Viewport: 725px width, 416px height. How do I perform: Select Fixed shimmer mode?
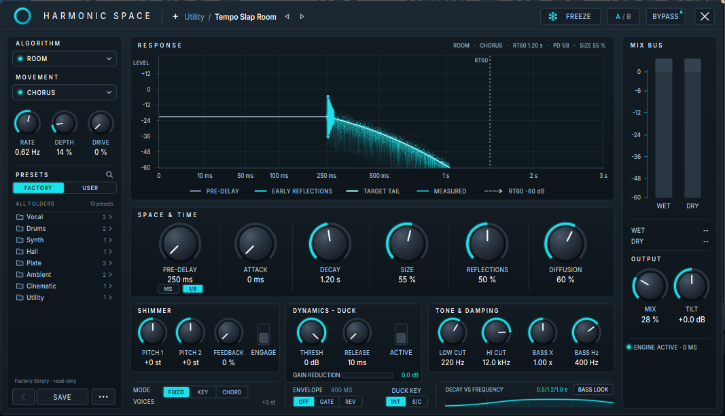point(176,392)
